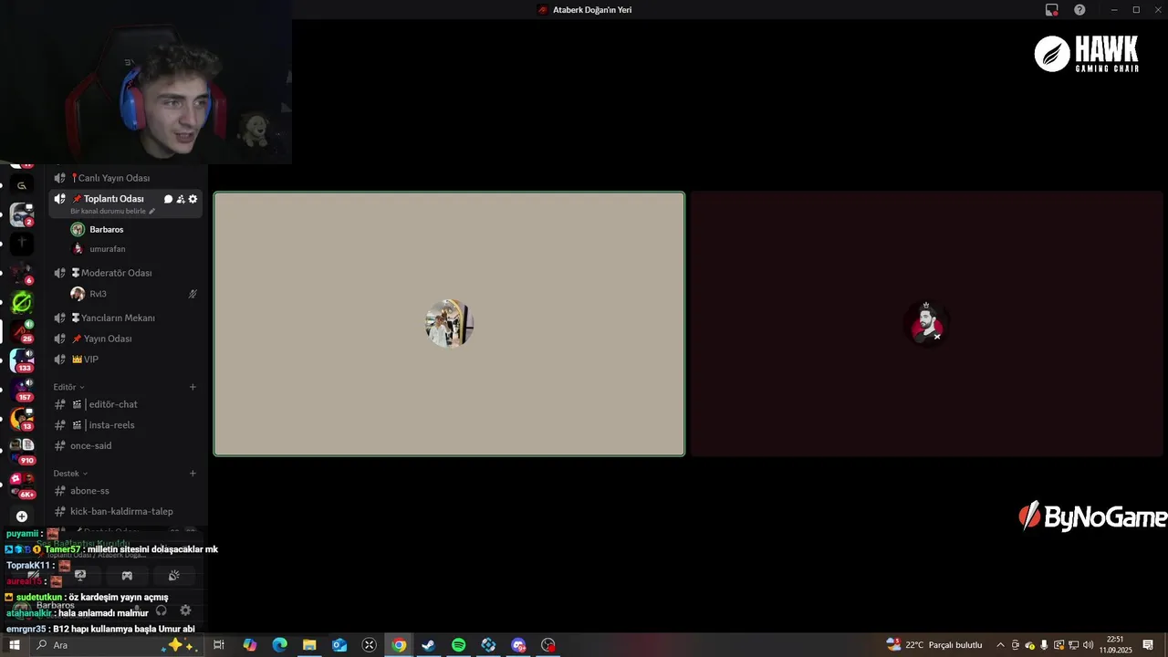Viewport: 1168px width, 657px height.
Task: Open Windows notification center
Action: pyautogui.click(x=1148, y=645)
